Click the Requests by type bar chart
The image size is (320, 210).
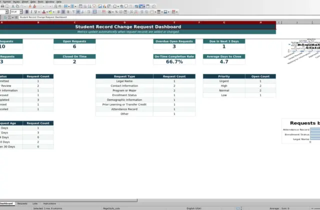click(x=301, y=131)
